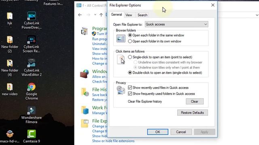
Task: Open Show or hide file extensions link
Action: pos(113,141)
